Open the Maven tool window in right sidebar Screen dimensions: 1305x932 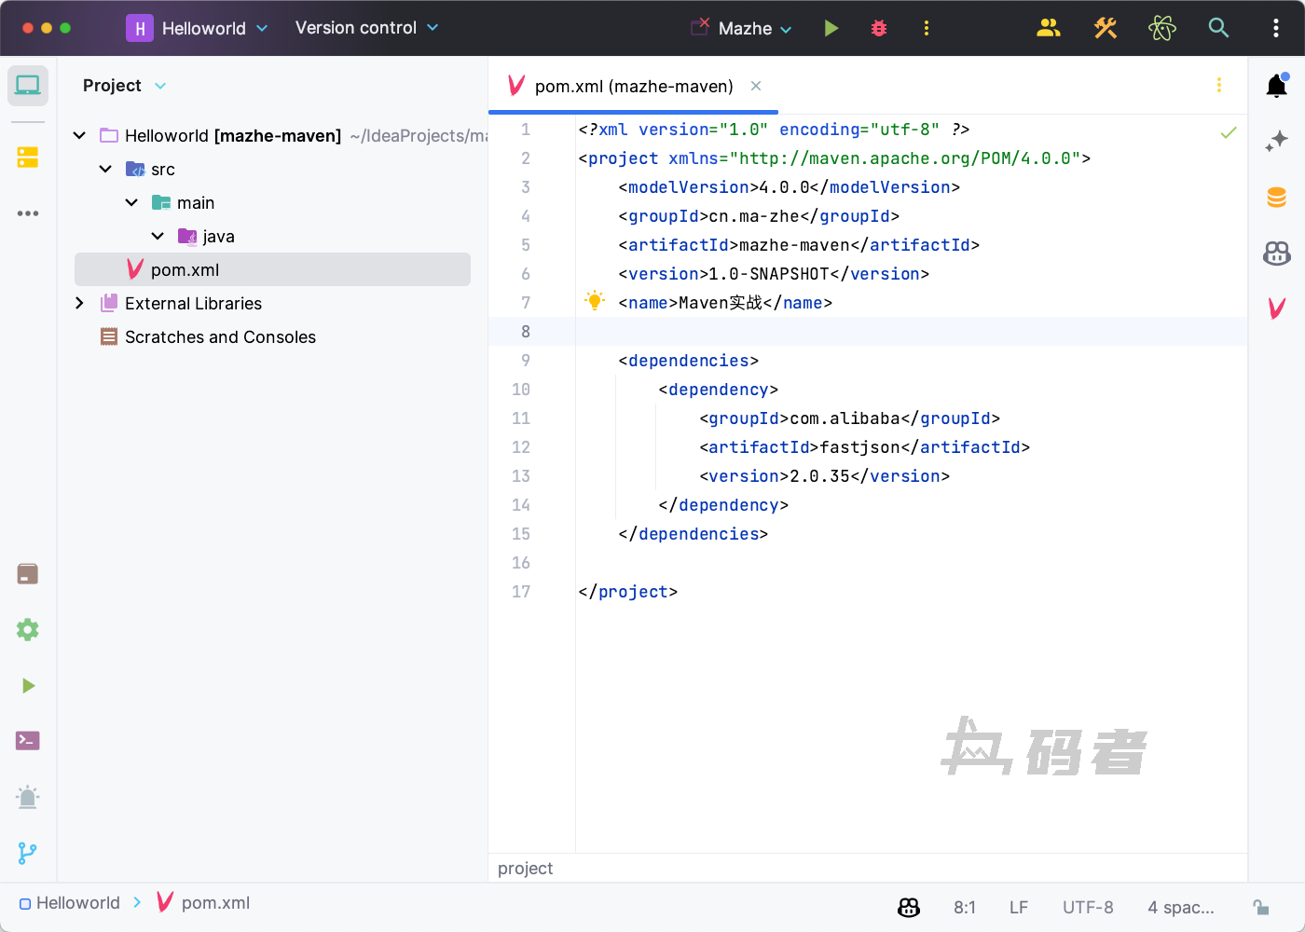pyautogui.click(x=1276, y=308)
